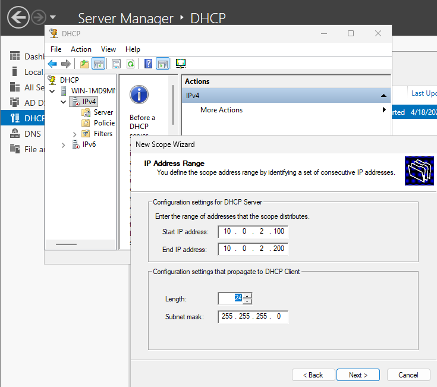
Task: Open the Action menu in DHCP
Action: 81,49
